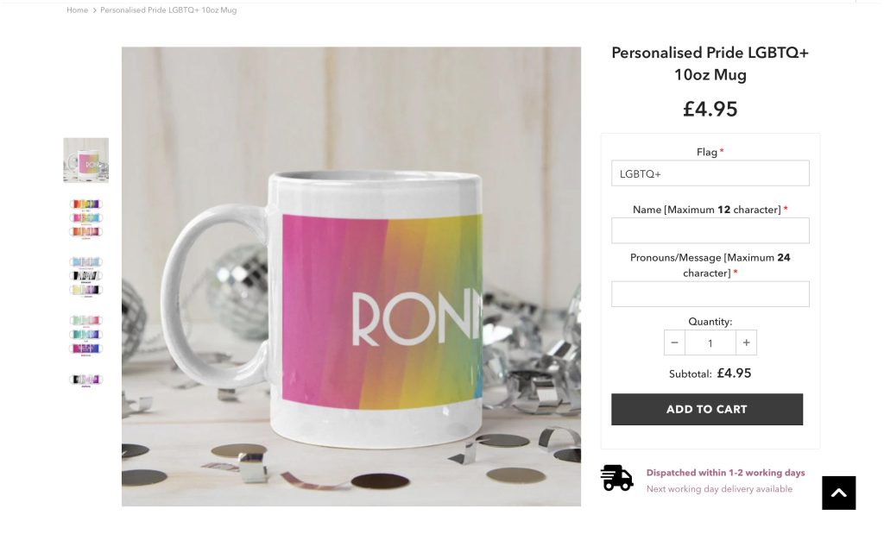This screenshot has width=884, height=534.
Task: Decrease quantity with the minus button
Action: point(674,342)
